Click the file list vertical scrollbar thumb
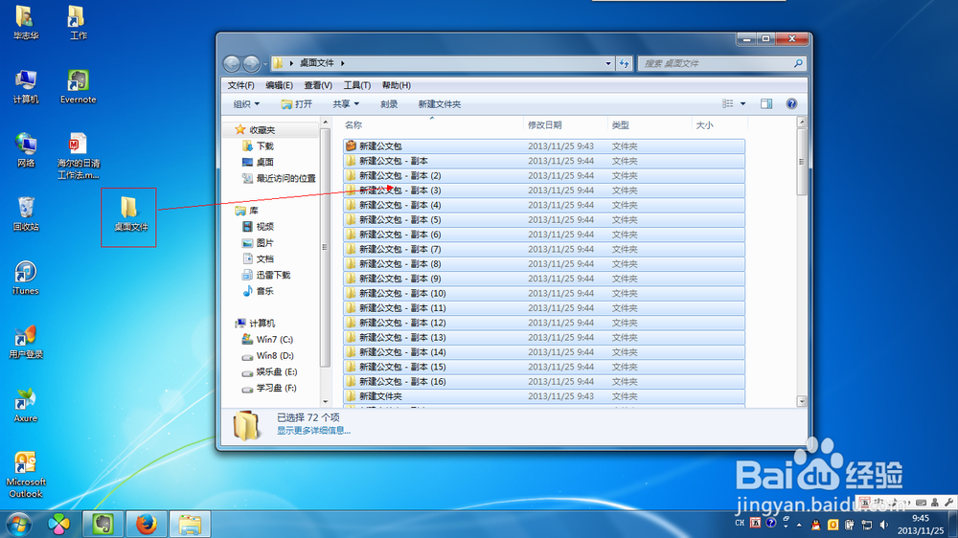 (802, 162)
